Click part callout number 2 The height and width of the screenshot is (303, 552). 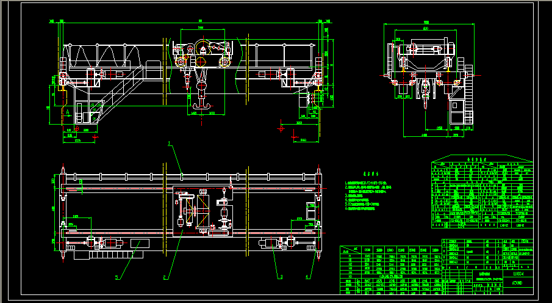pos(165,277)
